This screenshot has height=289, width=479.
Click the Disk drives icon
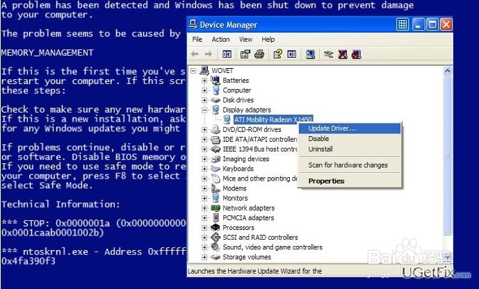[x=216, y=100]
